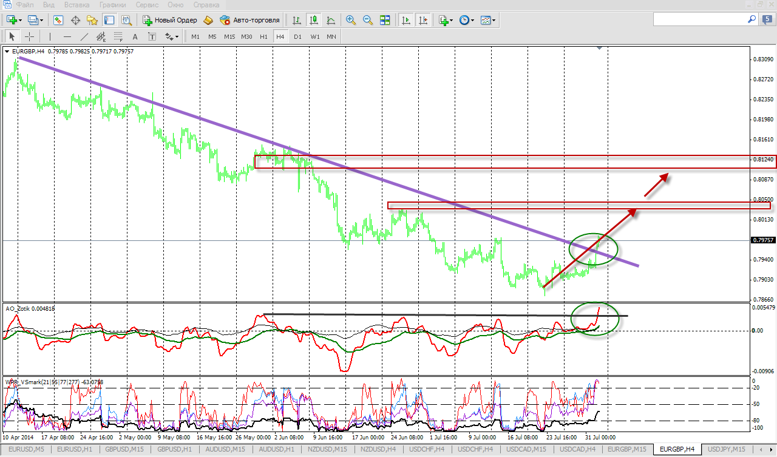
Task: Open the indicators list dropdown
Action: coord(452,20)
